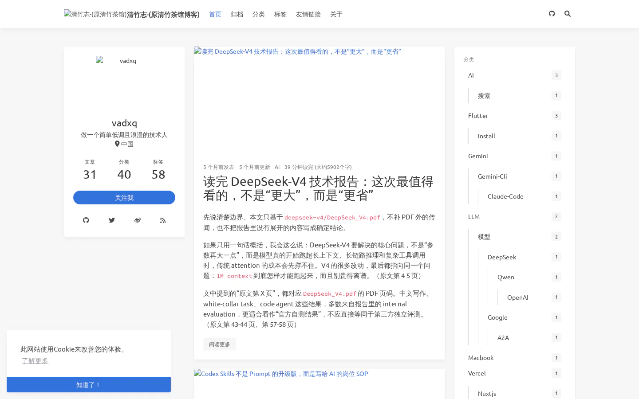
Task: Open the 归档 nav item
Action: pos(237,14)
